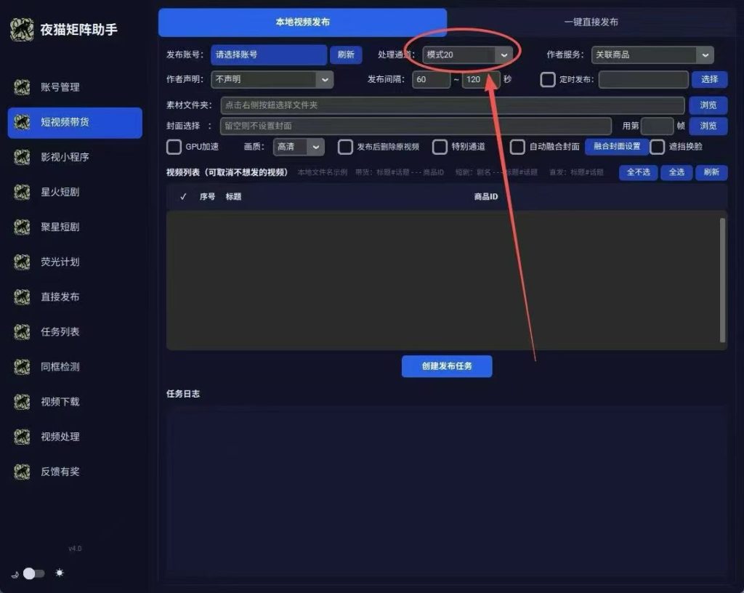Switch to 一键直接发布 tab

tap(591, 22)
